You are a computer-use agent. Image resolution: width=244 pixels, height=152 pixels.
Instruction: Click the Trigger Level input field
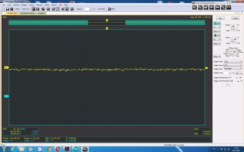[229, 73]
